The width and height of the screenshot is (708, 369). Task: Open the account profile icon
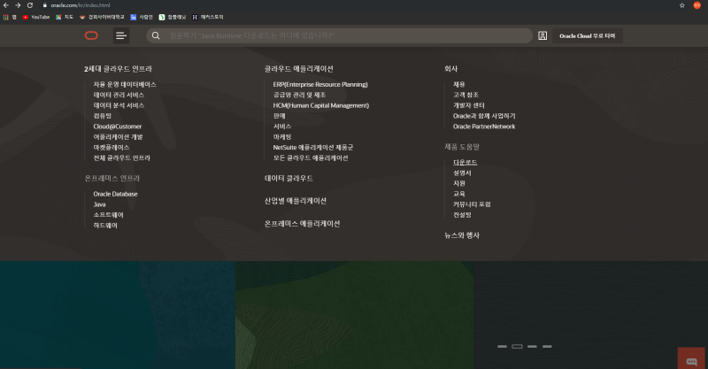click(543, 35)
